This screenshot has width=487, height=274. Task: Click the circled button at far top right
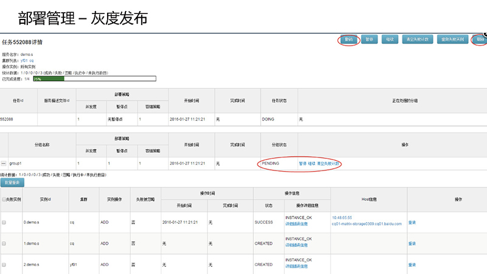480,40
